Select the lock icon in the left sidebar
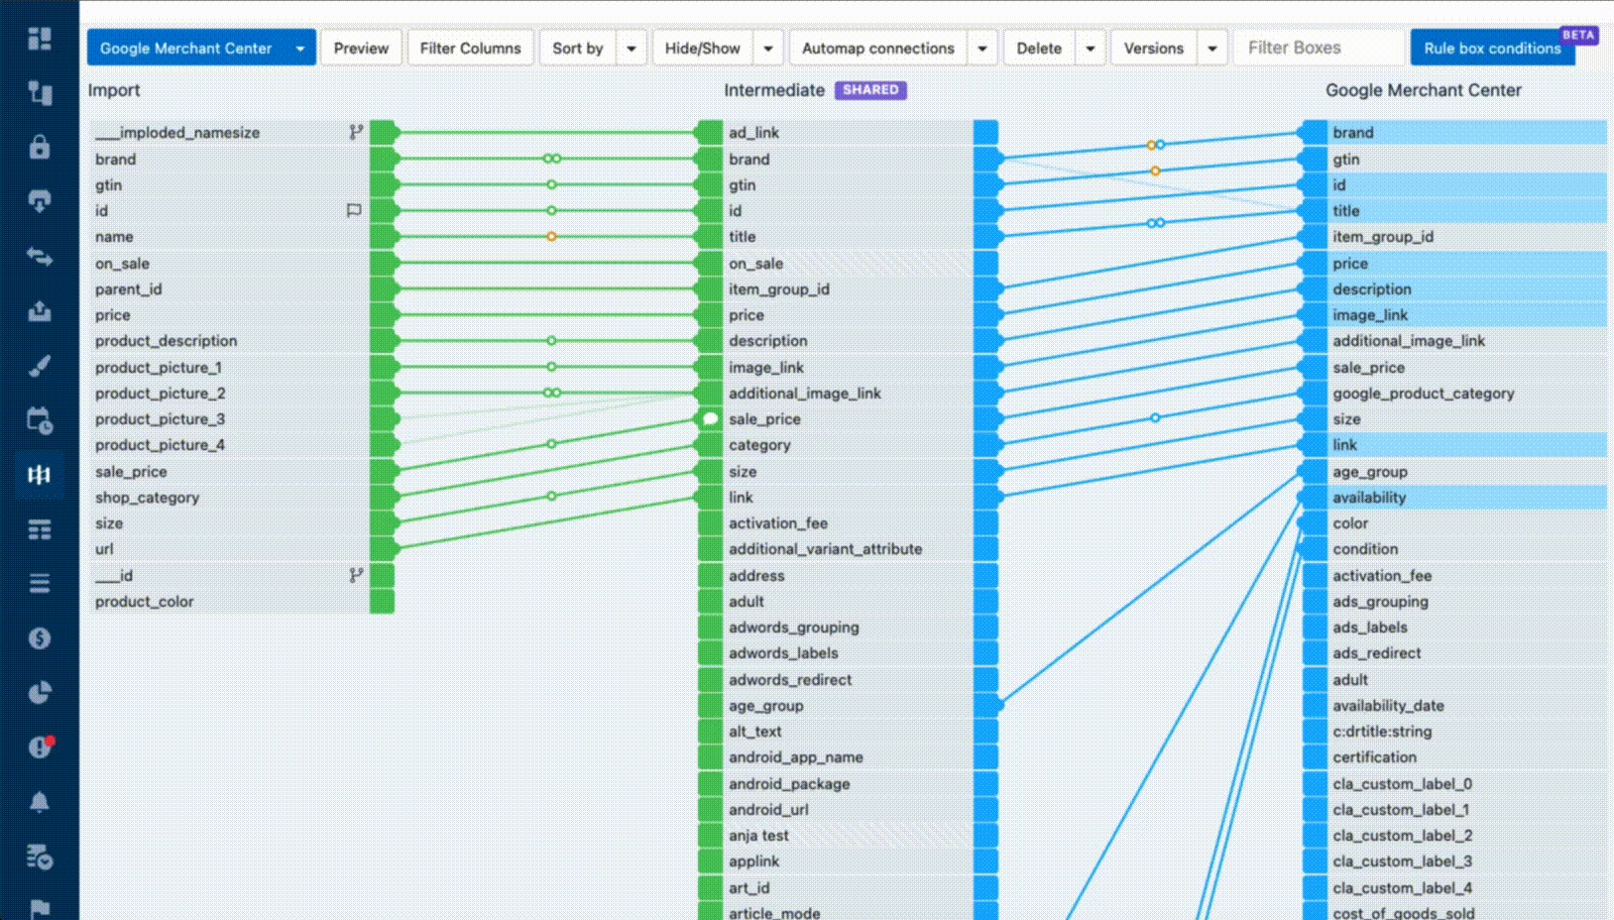 40,147
